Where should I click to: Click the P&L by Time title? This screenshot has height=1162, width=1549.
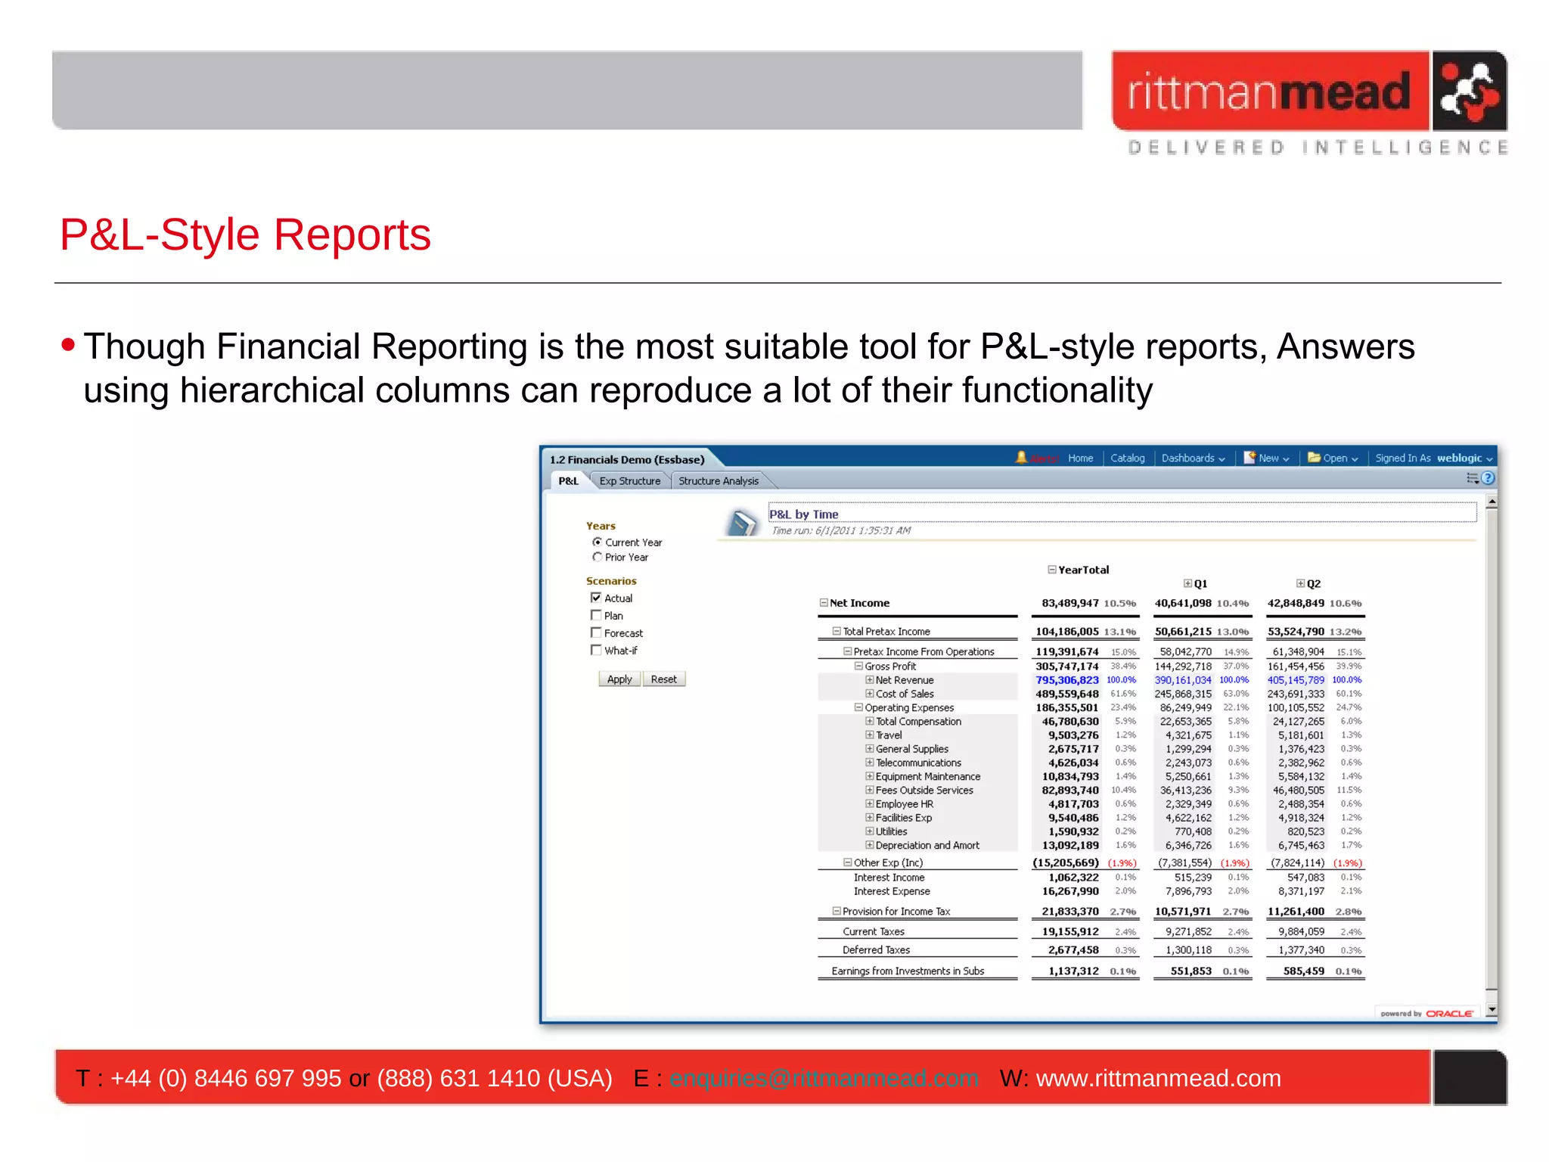[803, 514]
